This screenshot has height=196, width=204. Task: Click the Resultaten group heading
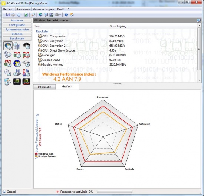pos(43,31)
